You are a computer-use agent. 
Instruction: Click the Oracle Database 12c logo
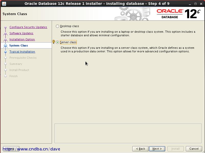[x=178, y=14]
